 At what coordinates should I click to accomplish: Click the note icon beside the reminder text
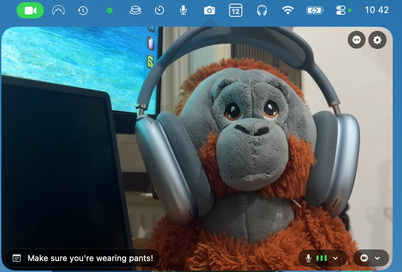click(x=17, y=258)
